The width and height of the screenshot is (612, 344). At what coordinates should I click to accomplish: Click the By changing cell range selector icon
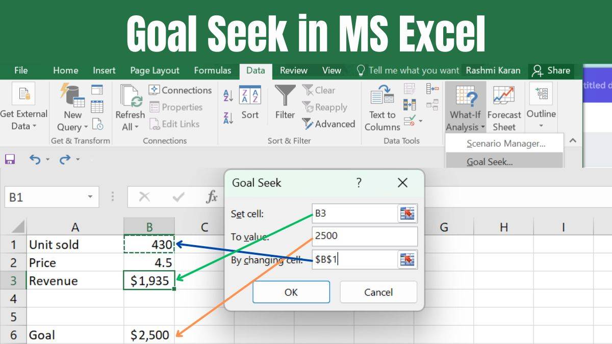pyautogui.click(x=407, y=259)
